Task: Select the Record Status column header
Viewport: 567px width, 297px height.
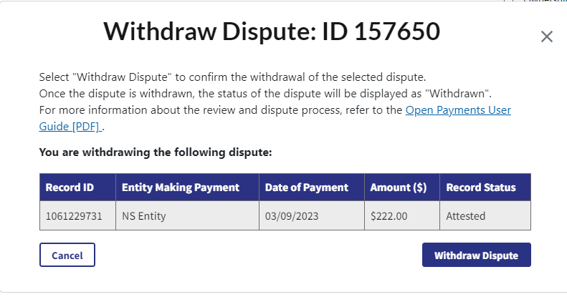Action: 480,188
